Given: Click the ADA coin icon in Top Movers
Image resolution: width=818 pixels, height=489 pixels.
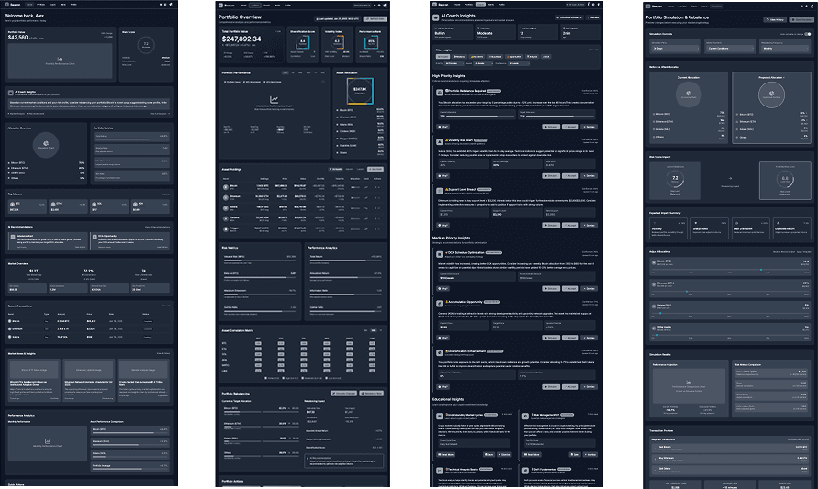Looking at the screenshot, I should pos(136,204).
